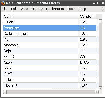This screenshot has width=105, height=98.
Task: Click the vertical scrollbar up arrow
Action: pyautogui.click(x=100, y=21)
